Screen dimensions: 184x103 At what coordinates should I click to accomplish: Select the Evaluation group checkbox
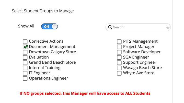pyautogui.click(x=25, y=57)
